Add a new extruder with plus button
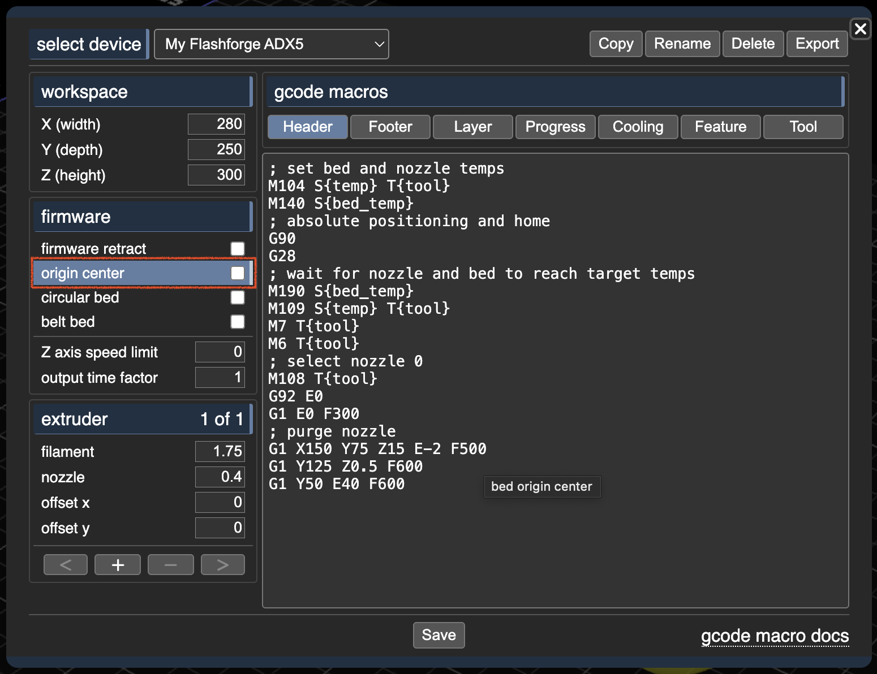Screen dimensions: 877x674 tap(118, 564)
